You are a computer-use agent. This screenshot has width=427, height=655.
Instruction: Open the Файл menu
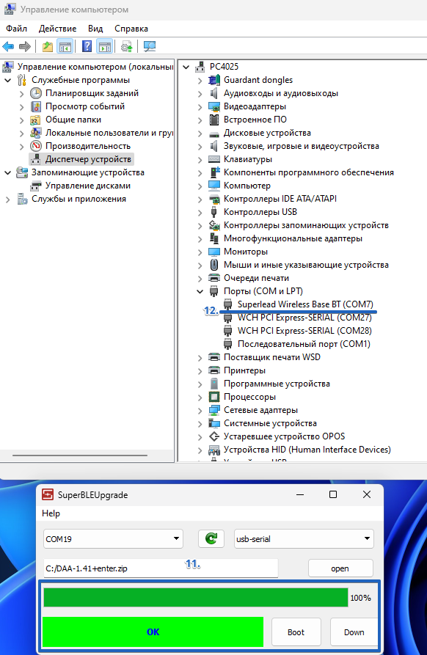tap(16, 29)
